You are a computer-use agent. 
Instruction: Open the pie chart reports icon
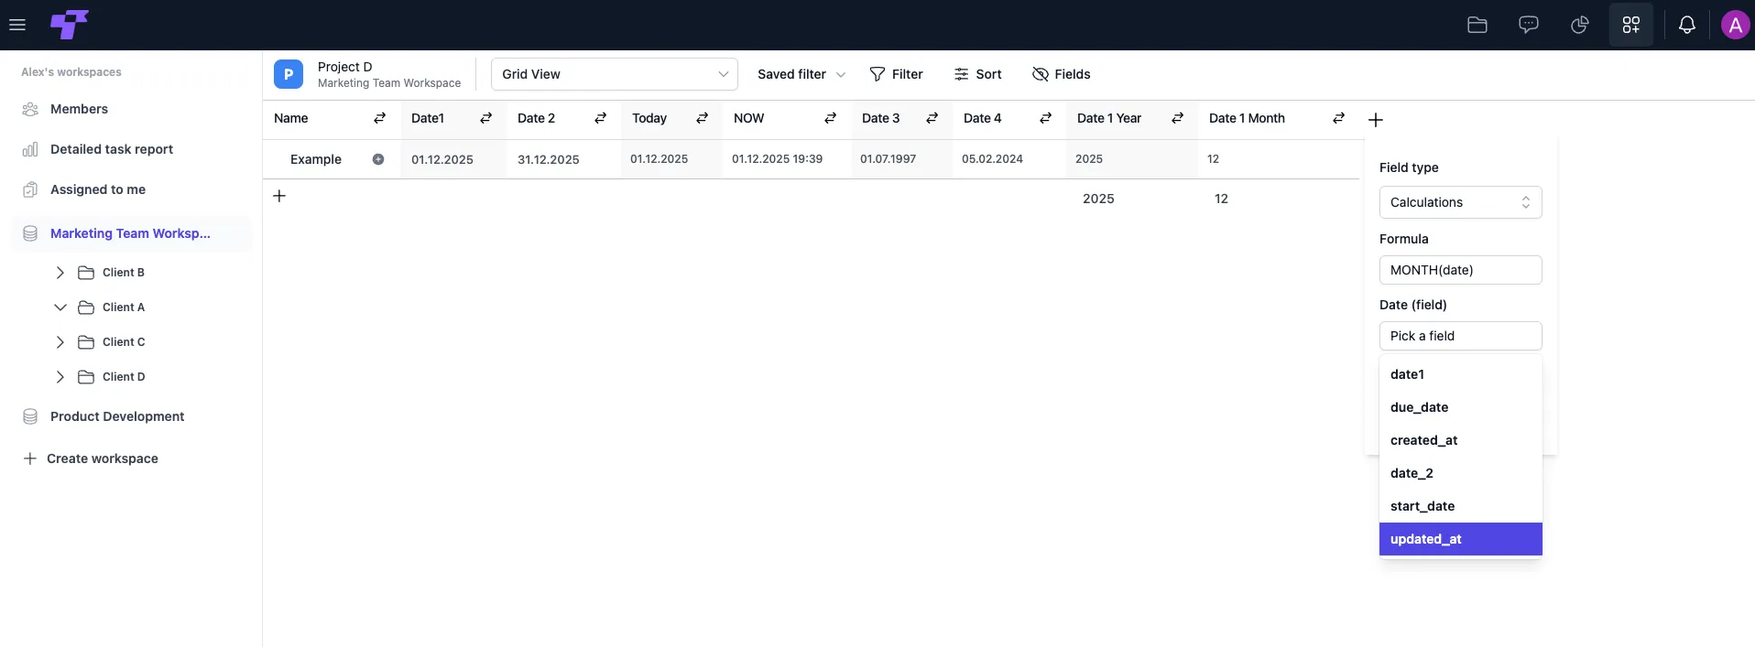coord(1580,25)
